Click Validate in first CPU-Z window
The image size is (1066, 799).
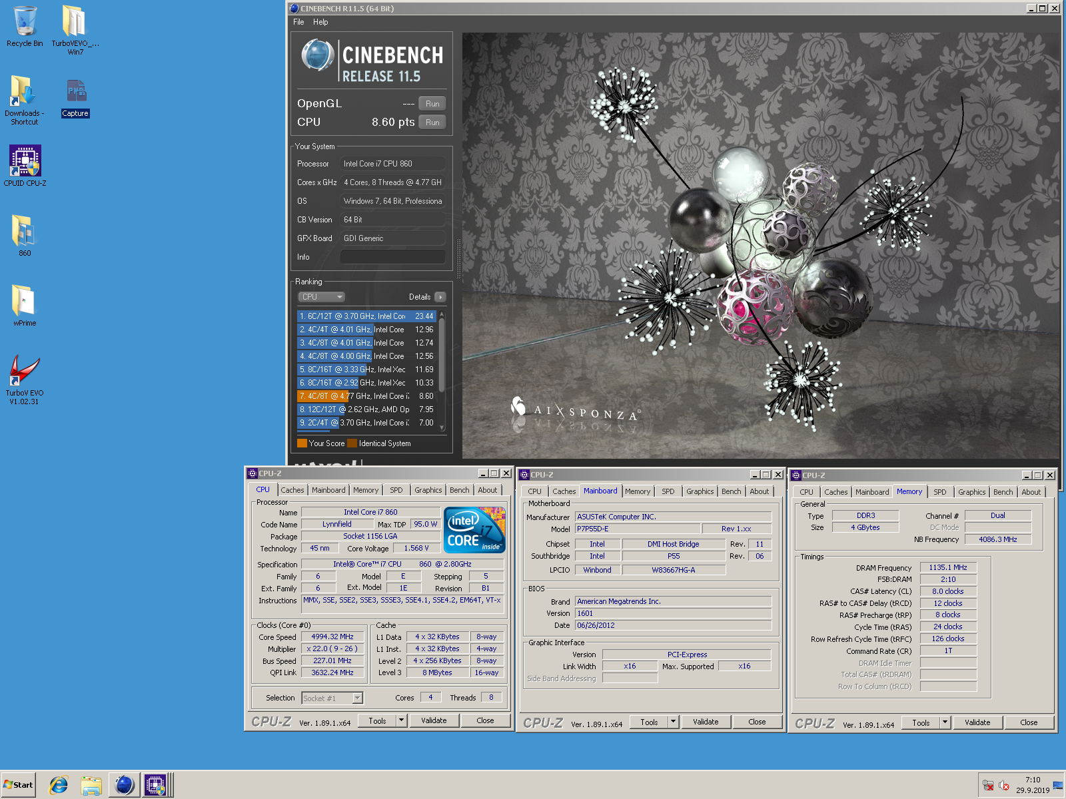[434, 721]
